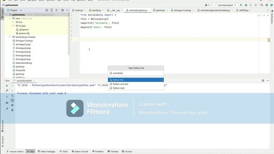The width and height of the screenshot is (274, 154).
Task: Jump to next highlighted problem arrow
Action: pos(268,15)
